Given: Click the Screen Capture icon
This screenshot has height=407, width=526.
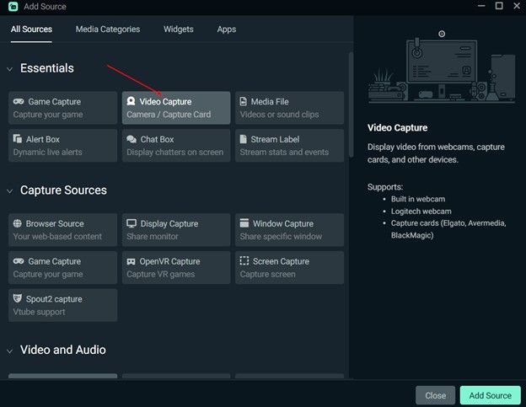Looking at the screenshot, I should click(x=244, y=261).
